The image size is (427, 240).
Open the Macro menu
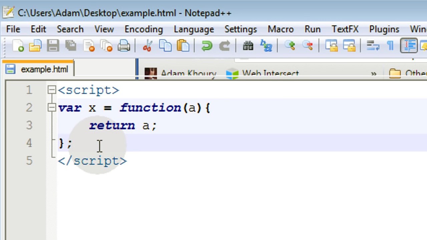tap(281, 29)
